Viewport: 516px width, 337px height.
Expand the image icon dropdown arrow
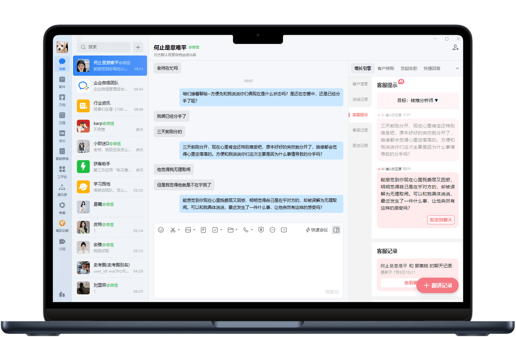point(194,230)
